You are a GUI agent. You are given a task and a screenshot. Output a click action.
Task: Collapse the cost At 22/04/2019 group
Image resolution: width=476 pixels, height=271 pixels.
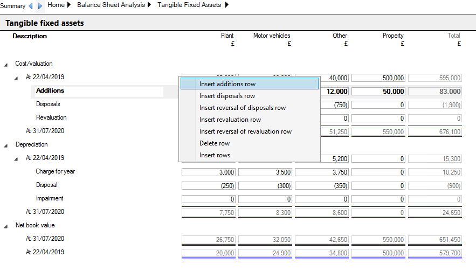coord(16,78)
